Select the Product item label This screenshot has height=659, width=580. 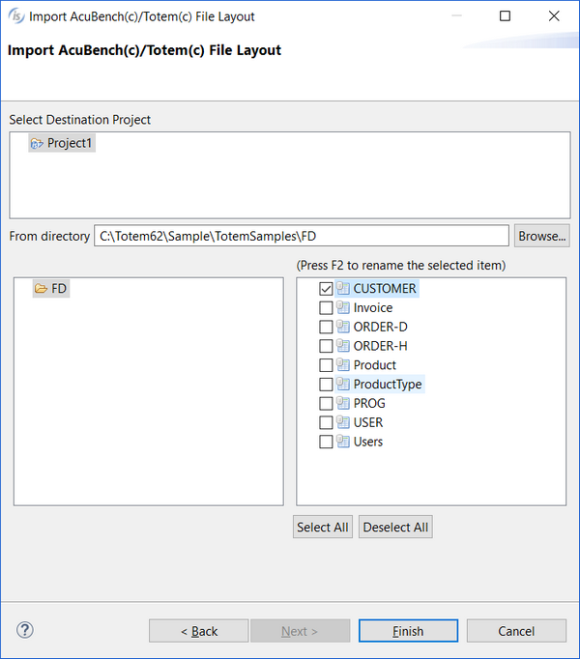point(375,365)
